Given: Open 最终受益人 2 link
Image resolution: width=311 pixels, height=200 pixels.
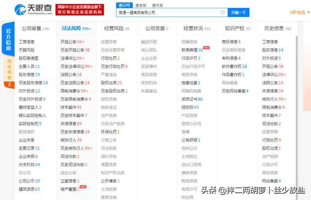Looking at the screenshot, I should [x=30, y=107].
